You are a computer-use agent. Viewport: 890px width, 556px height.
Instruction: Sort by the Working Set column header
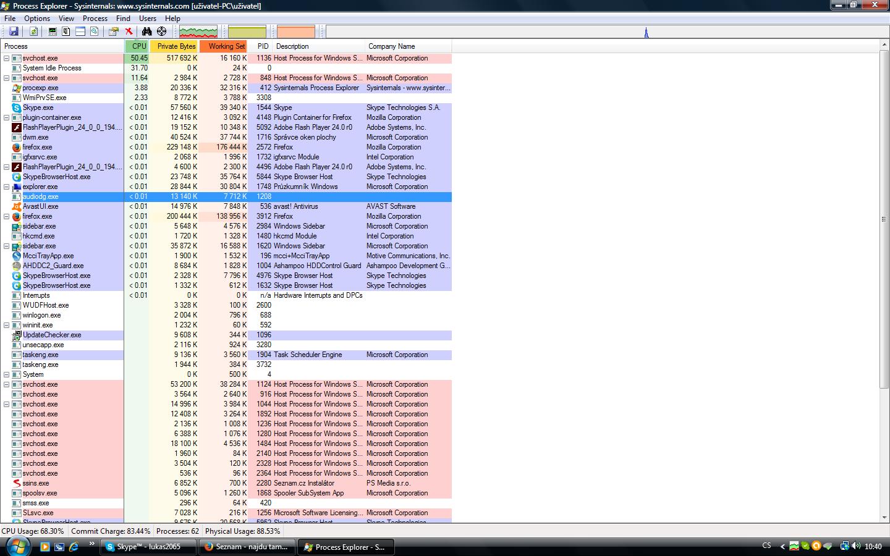pos(224,46)
